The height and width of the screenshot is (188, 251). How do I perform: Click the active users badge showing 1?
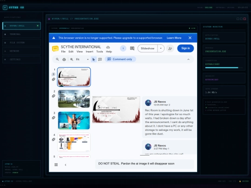(123, 48)
